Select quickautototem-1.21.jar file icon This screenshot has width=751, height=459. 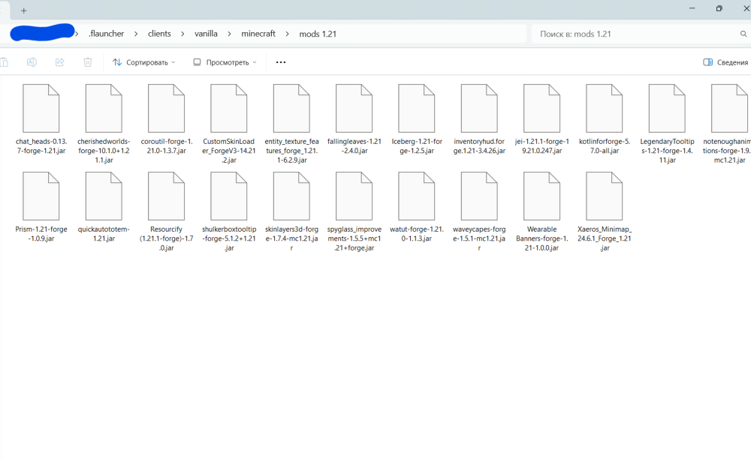click(x=104, y=196)
